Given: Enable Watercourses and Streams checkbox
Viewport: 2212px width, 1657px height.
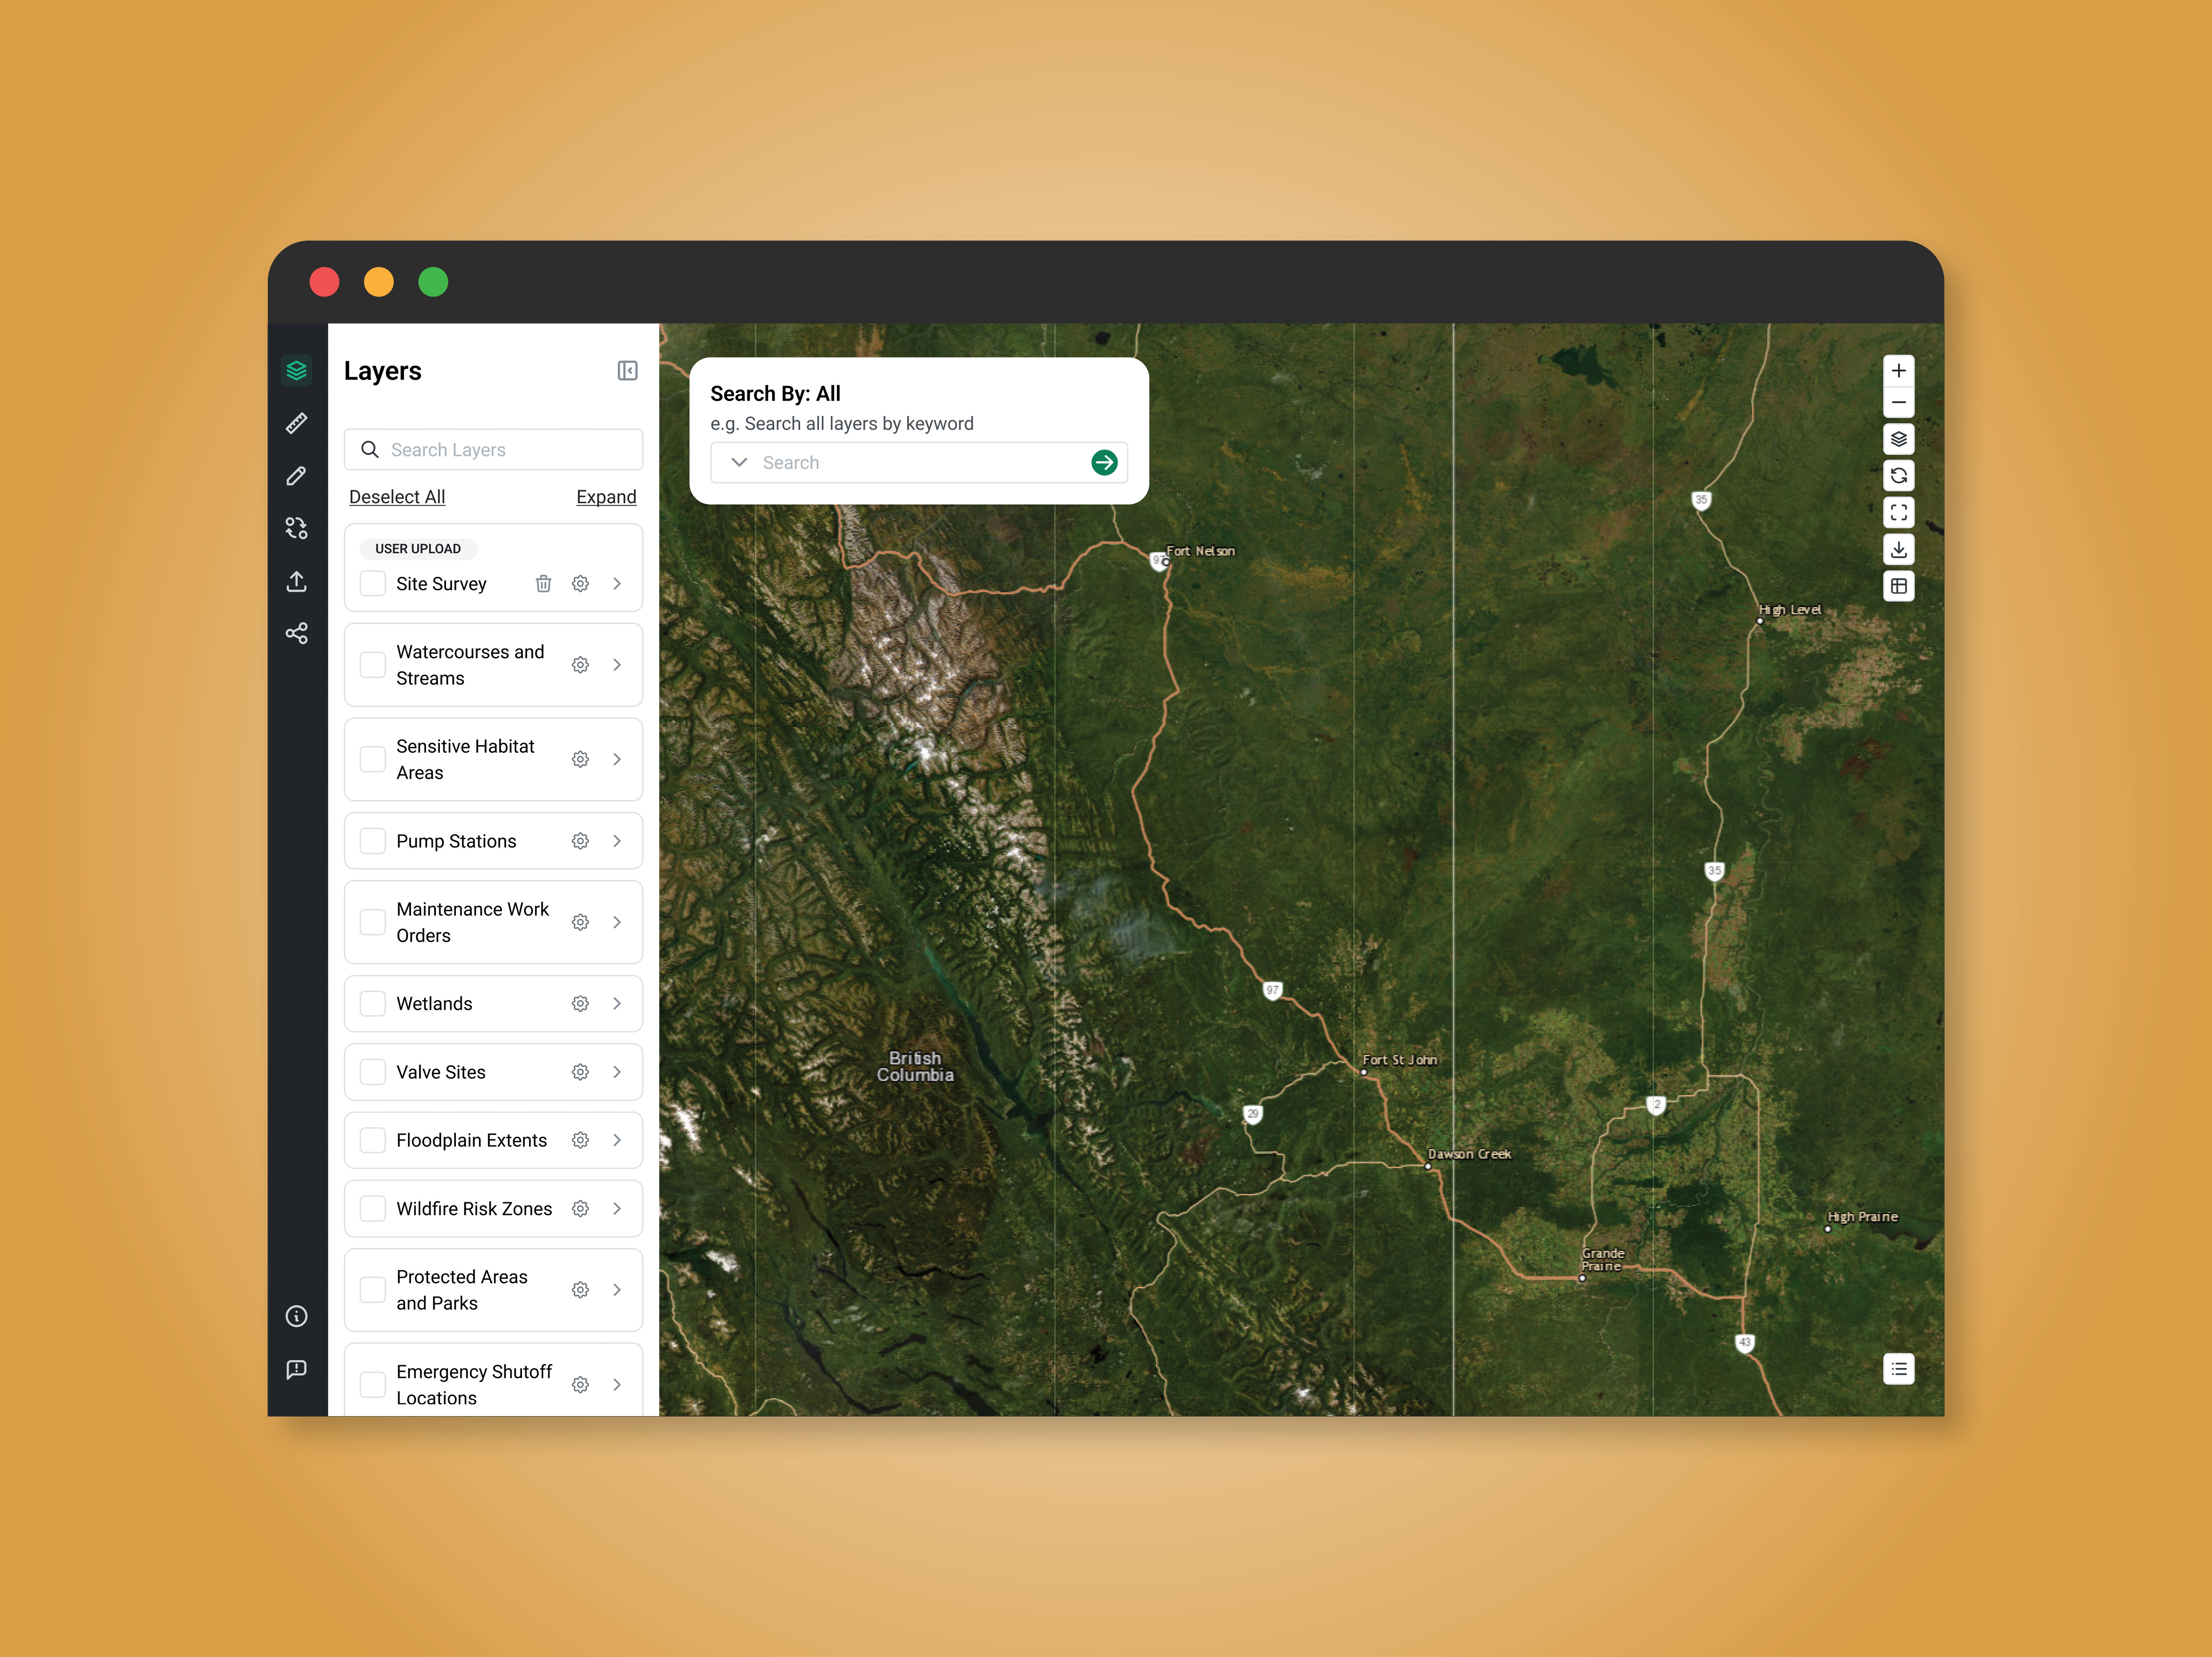Looking at the screenshot, I should point(373,665).
